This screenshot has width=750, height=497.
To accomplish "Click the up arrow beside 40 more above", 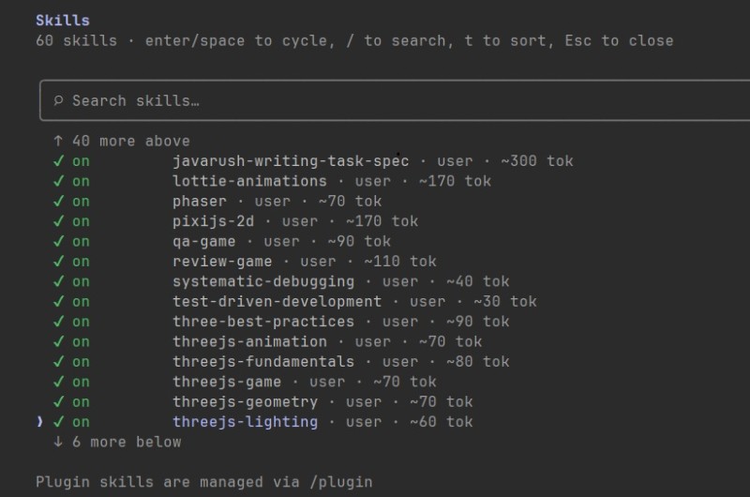I will coord(58,141).
